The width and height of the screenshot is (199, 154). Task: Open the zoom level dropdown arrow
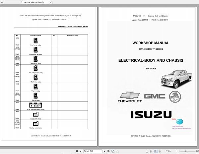click(x=175, y=151)
